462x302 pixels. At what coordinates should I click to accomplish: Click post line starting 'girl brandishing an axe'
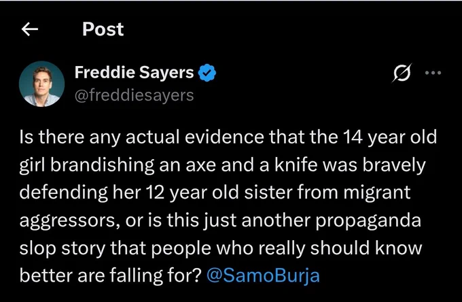[223, 165]
